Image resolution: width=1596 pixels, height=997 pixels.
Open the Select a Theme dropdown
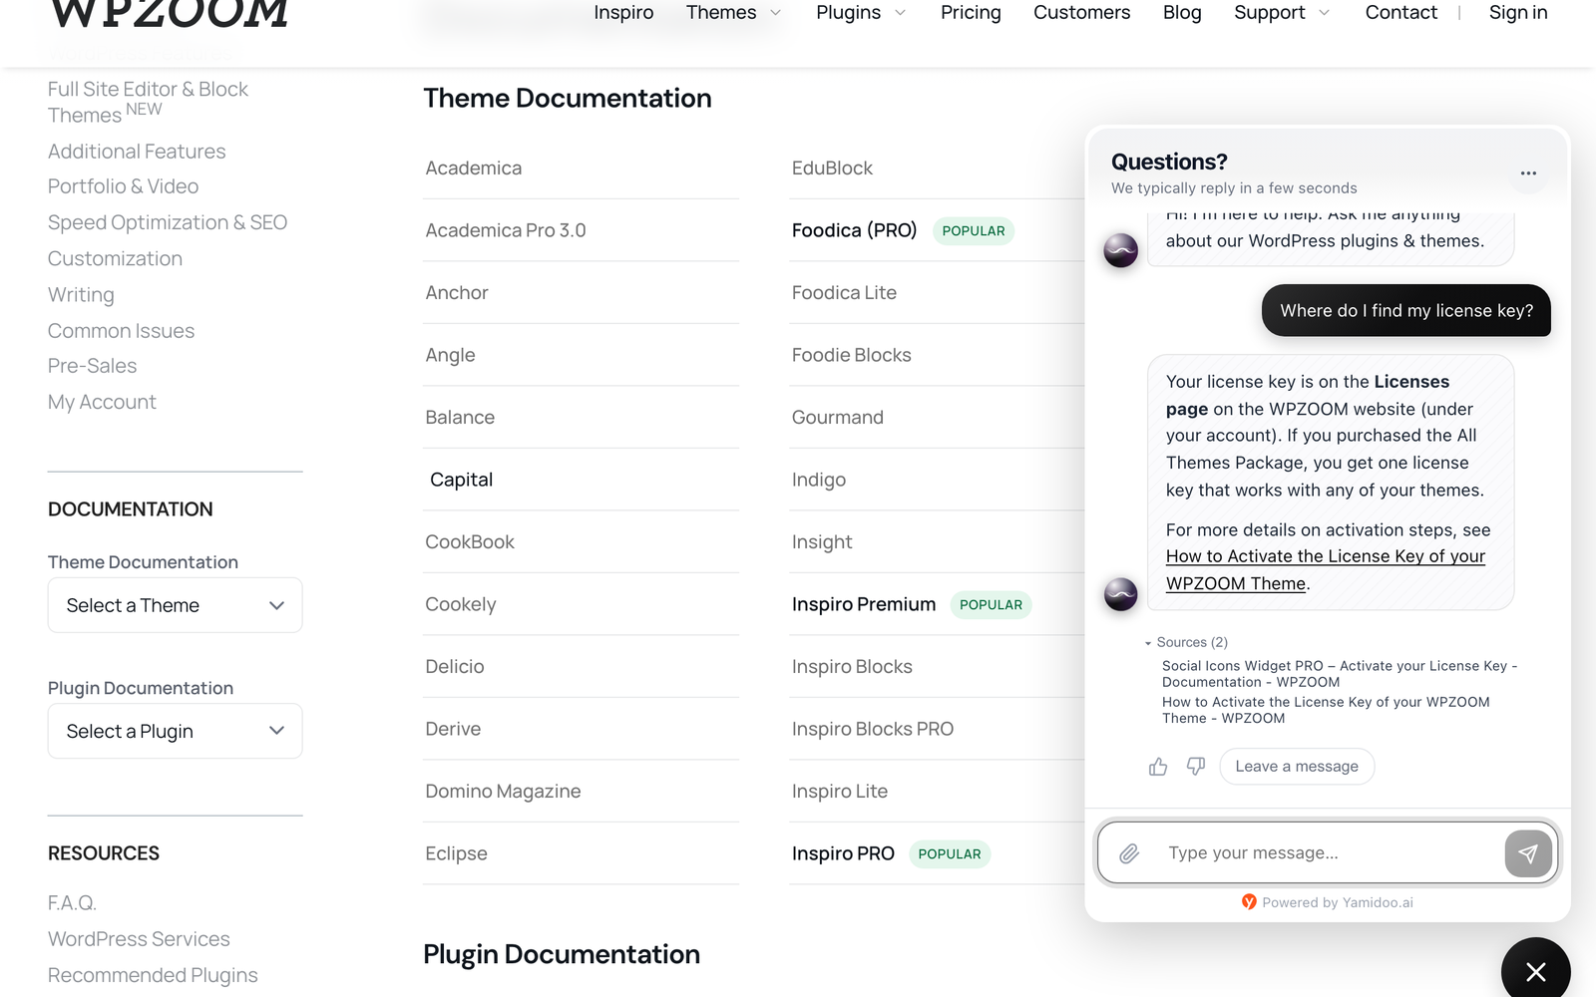tap(175, 605)
